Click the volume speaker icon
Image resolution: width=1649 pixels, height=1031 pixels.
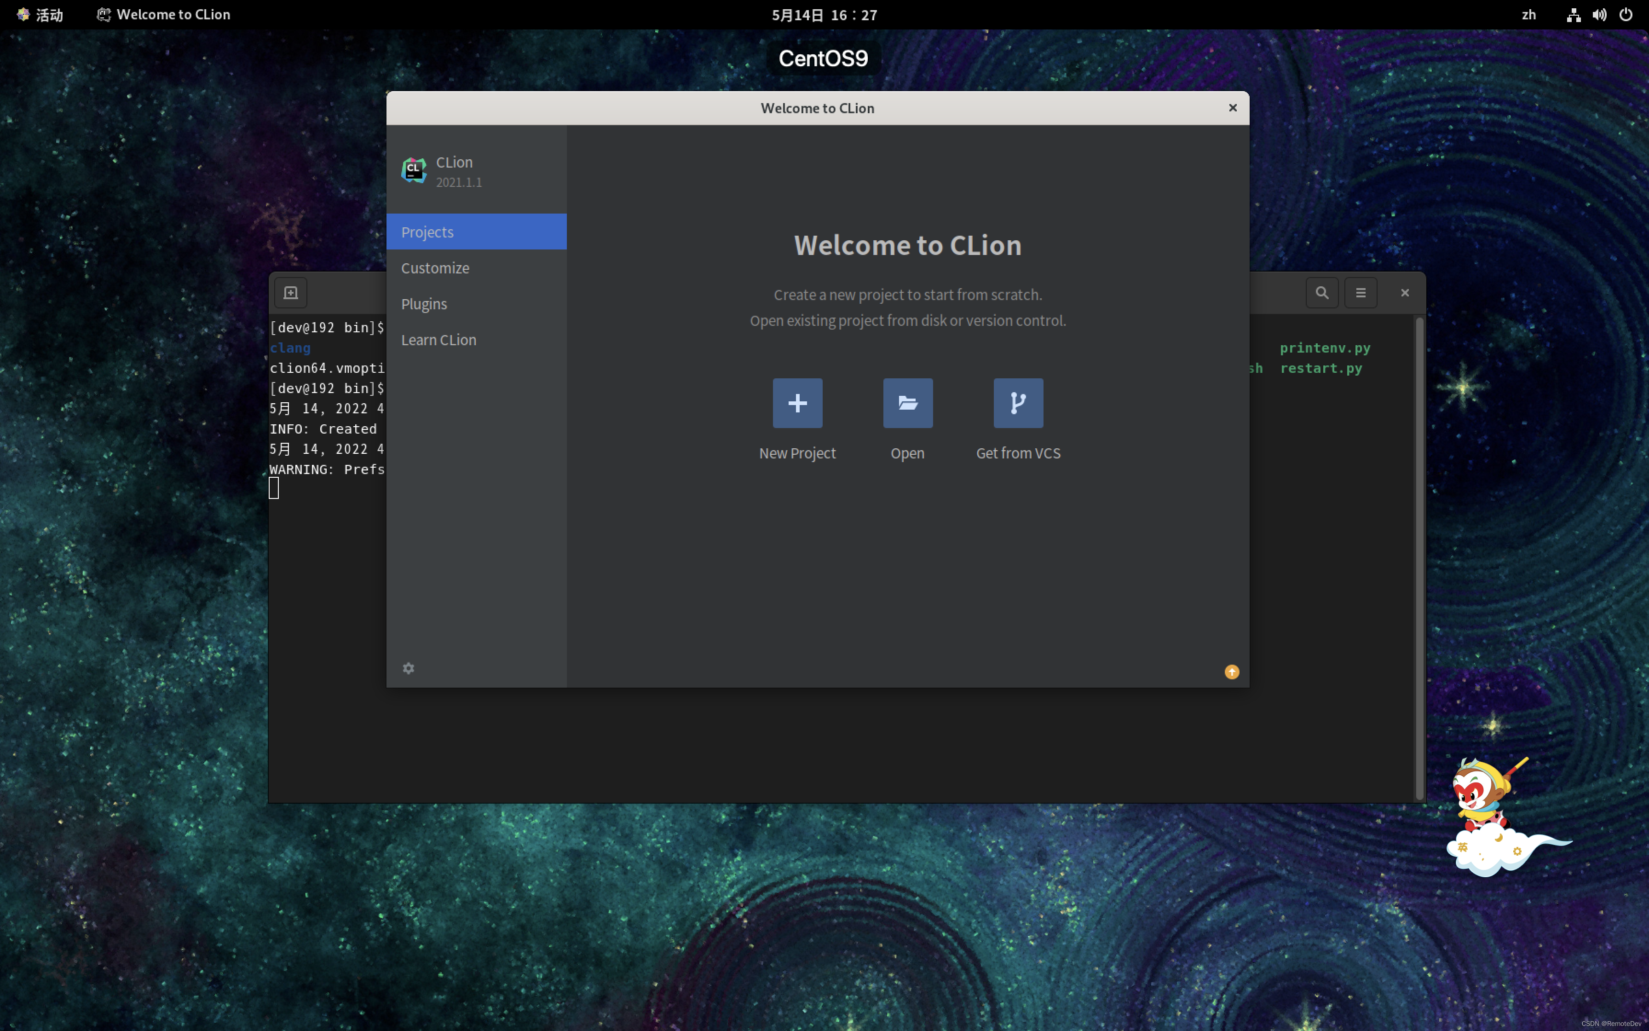tap(1599, 15)
